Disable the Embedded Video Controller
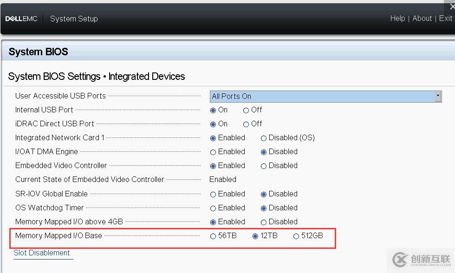 pos(264,166)
